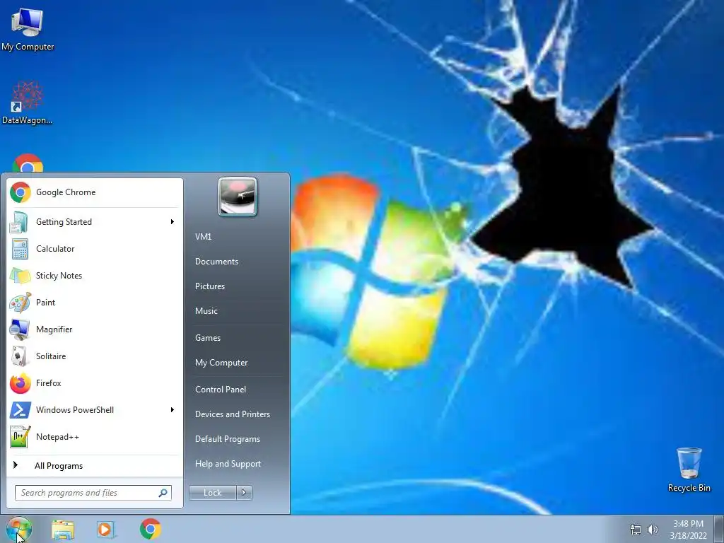Open Music library

click(x=206, y=311)
